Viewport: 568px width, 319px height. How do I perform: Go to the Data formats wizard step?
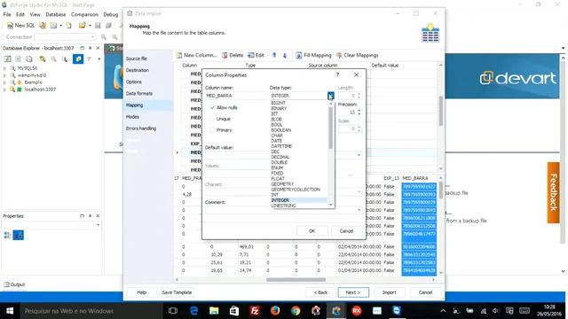pos(139,93)
